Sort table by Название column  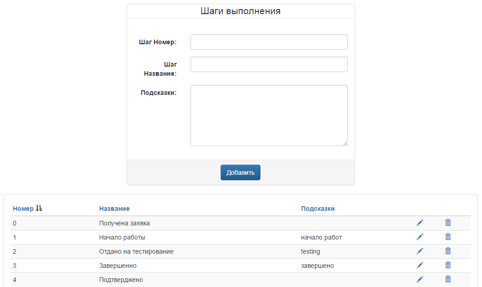pyautogui.click(x=114, y=209)
